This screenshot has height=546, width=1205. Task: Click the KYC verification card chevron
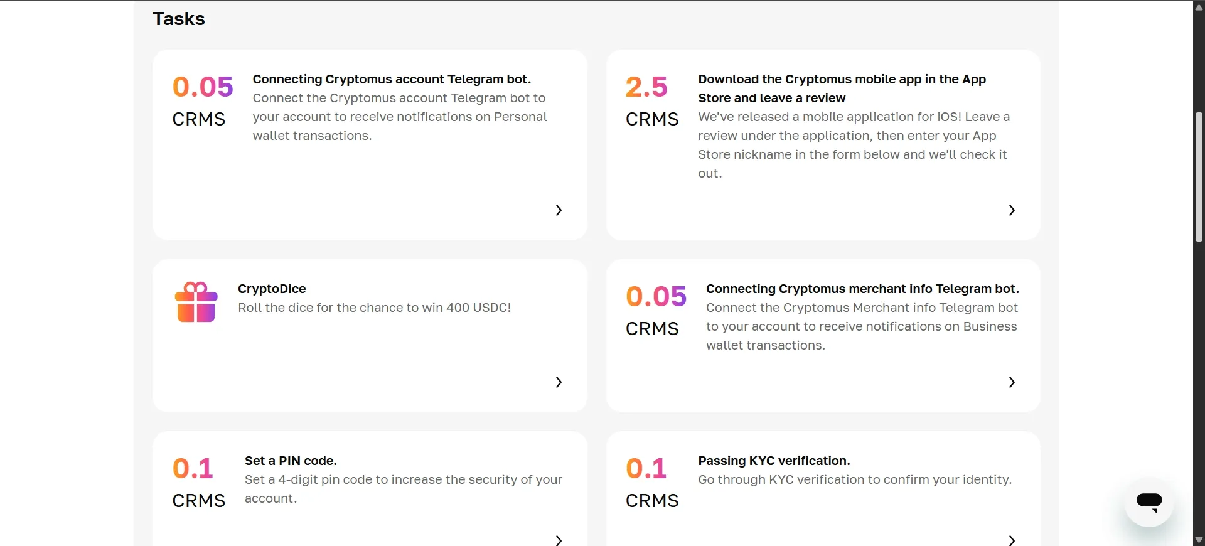(1012, 540)
